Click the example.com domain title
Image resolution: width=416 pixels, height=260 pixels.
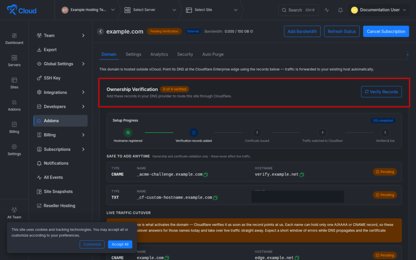tap(125, 32)
